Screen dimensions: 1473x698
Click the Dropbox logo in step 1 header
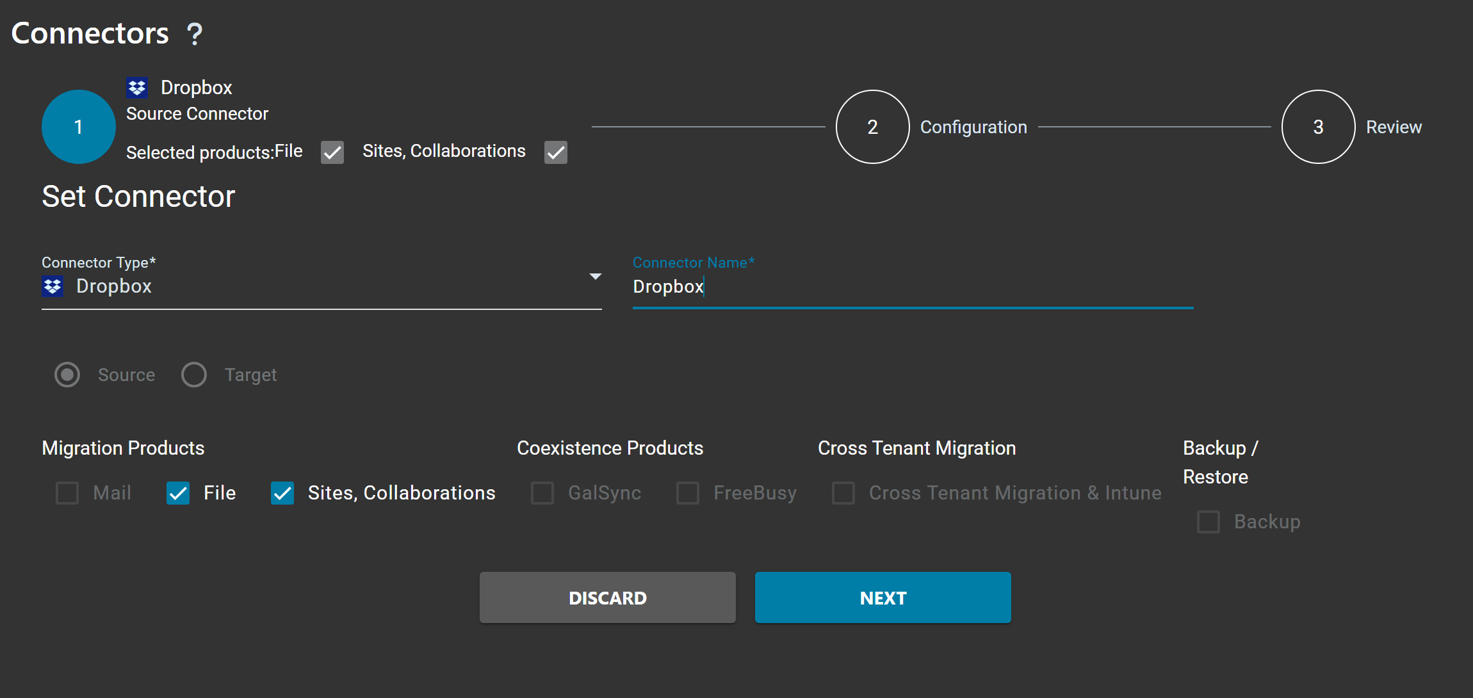137,88
